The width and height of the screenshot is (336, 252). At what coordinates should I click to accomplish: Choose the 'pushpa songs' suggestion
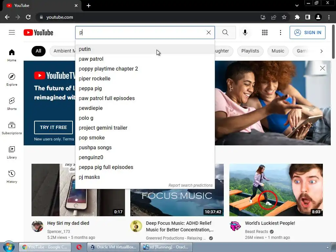[145, 148]
